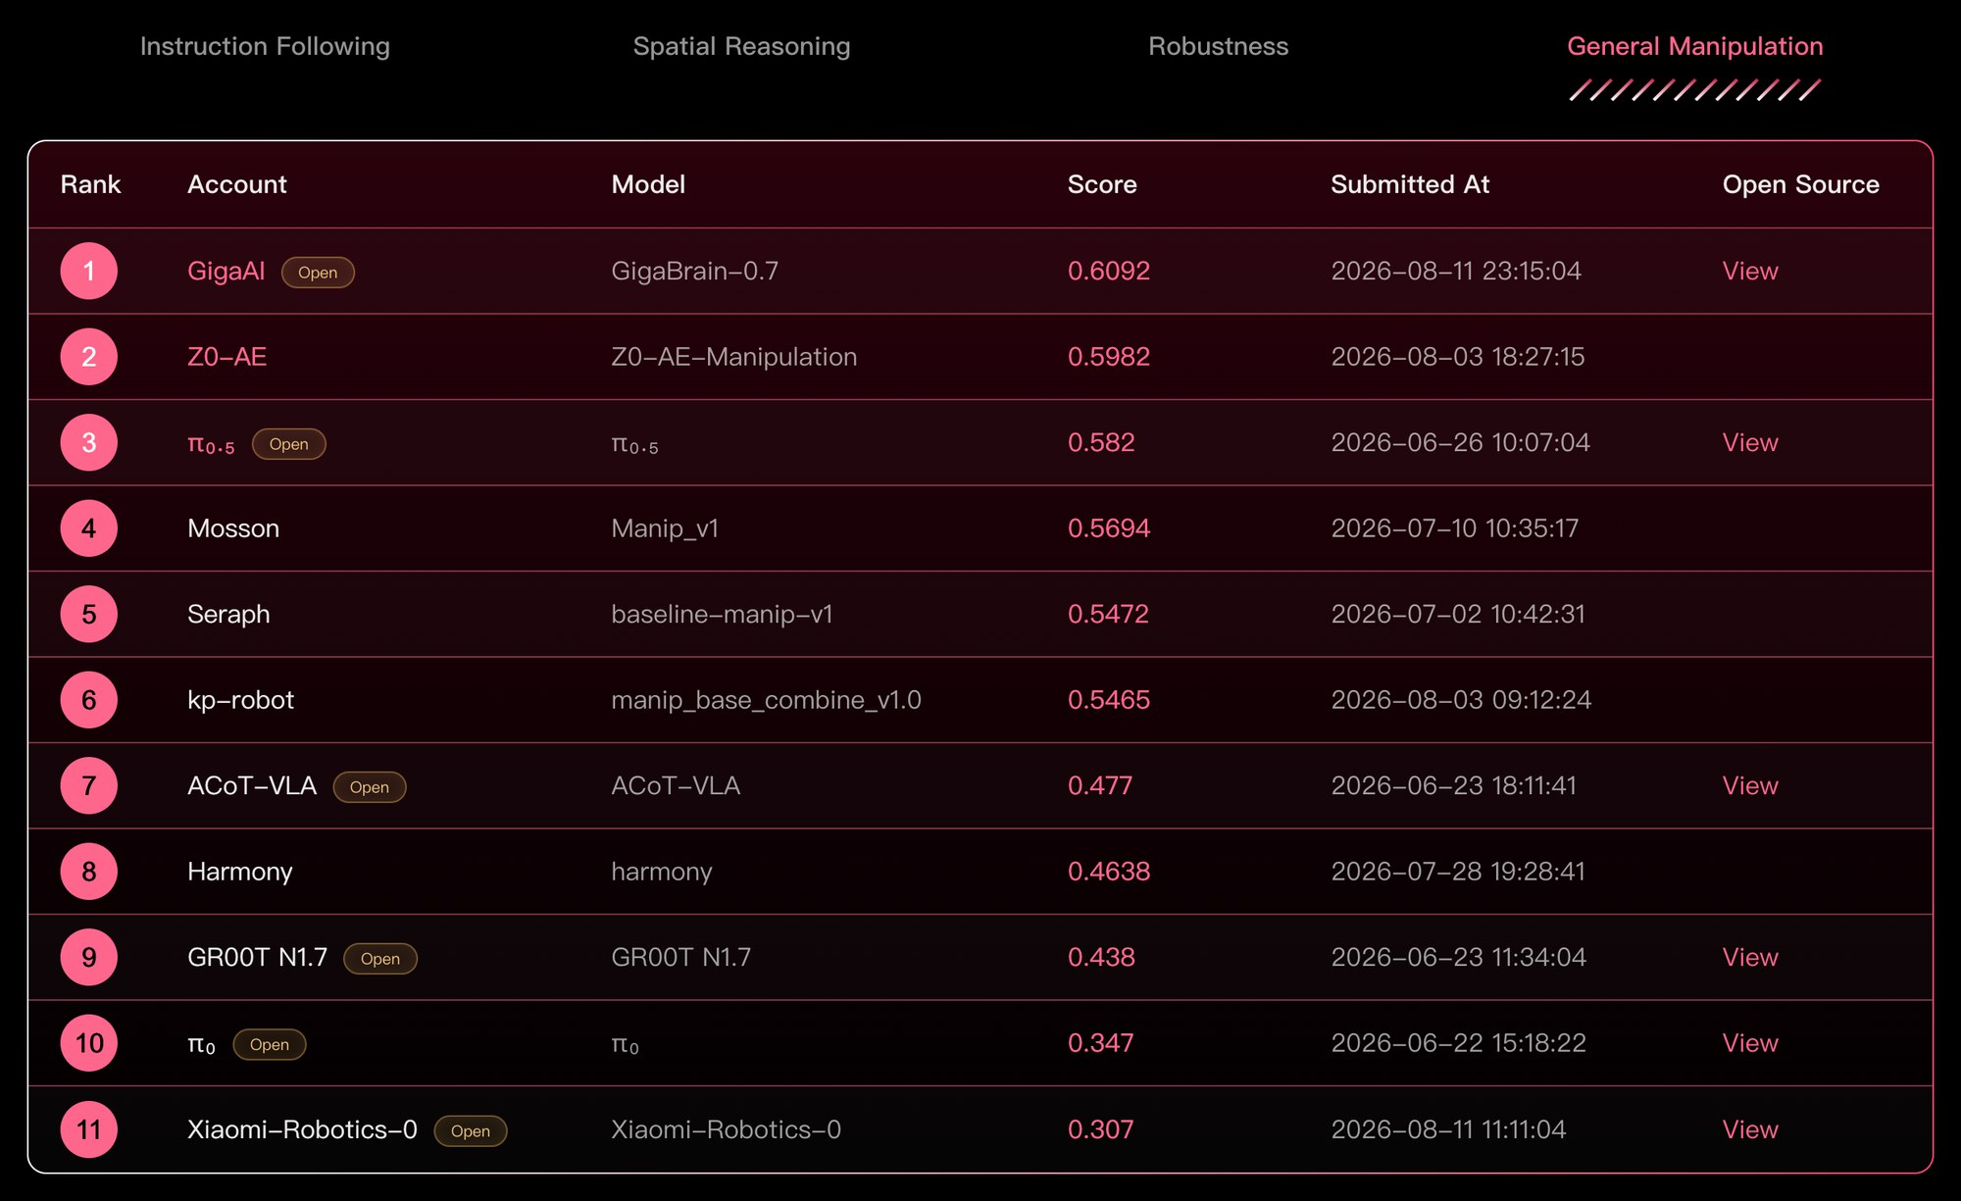This screenshot has height=1201, width=1961.
Task: Click the Account column header
Action: coord(237,184)
